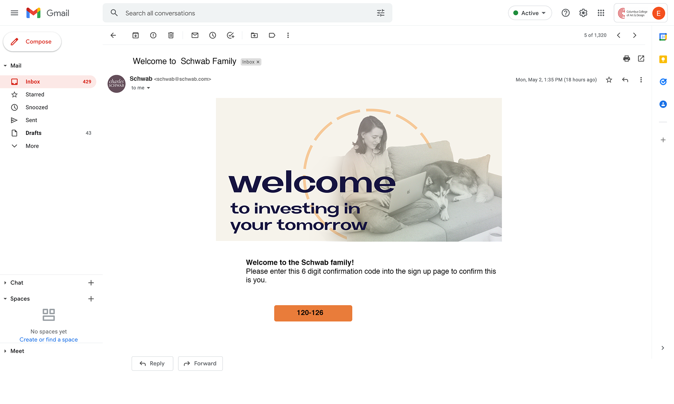The height and width of the screenshot is (404, 674).
Task: Open the main menu hamburger icon
Action: pyautogui.click(x=14, y=13)
